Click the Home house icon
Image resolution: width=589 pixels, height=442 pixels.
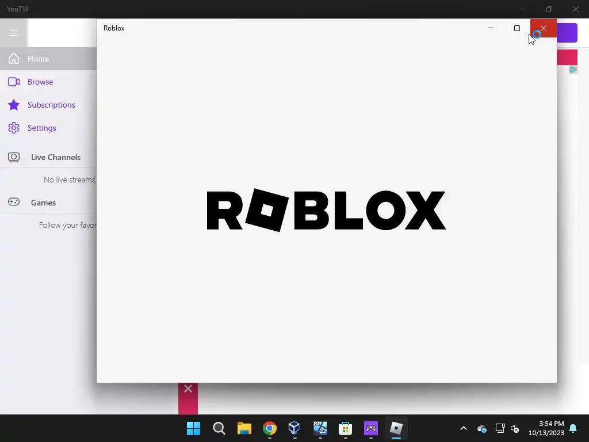pyautogui.click(x=14, y=59)
